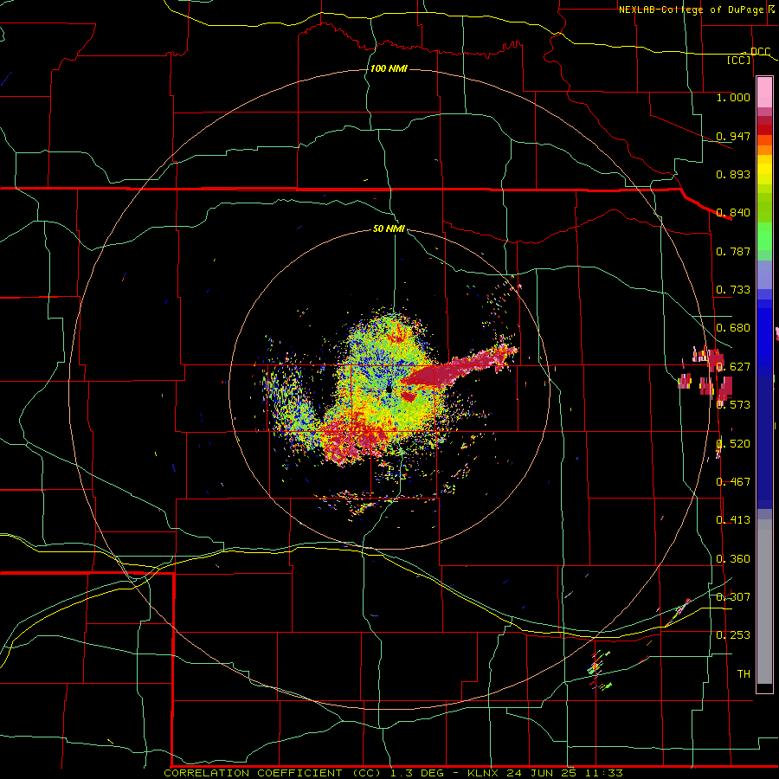Click the CORRELATION COEFFICIENT (CC) caption text

273,773
